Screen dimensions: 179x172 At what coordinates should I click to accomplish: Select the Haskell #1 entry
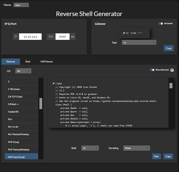pos(21,112)
